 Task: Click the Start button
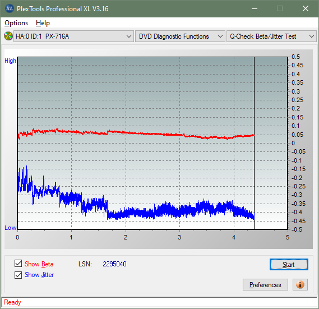pos(289,265)
